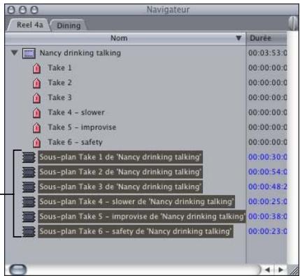Click the scroll right arrow
Viewport: 300px width, 276px height.
280,270
